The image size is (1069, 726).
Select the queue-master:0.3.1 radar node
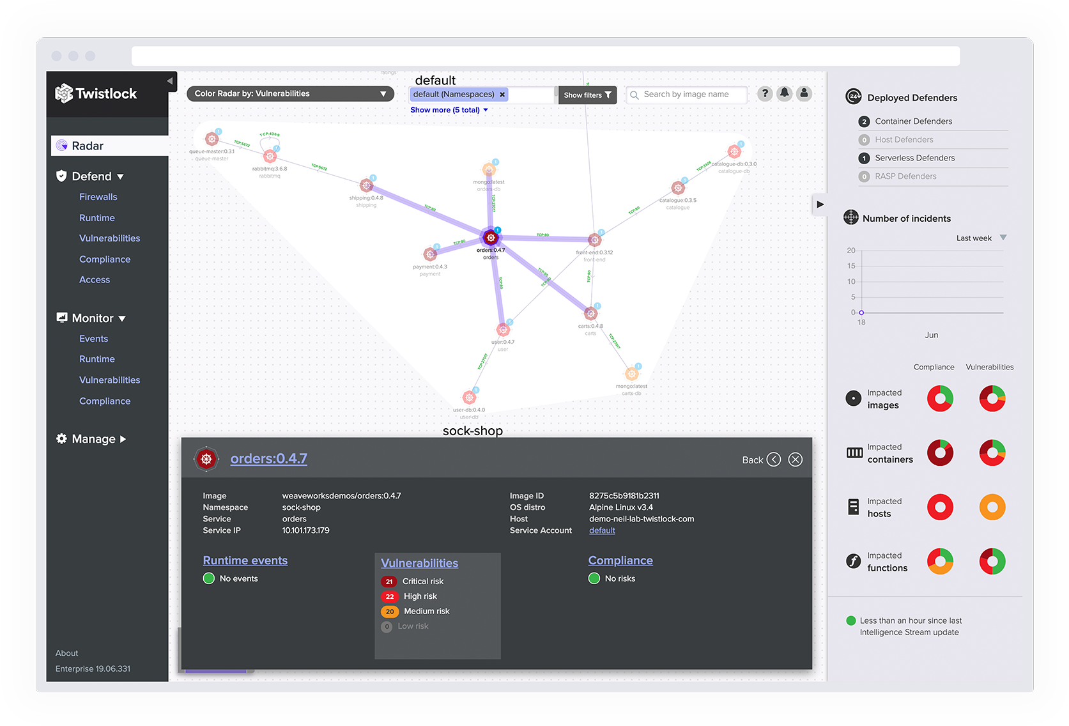(x=211, y=139)
